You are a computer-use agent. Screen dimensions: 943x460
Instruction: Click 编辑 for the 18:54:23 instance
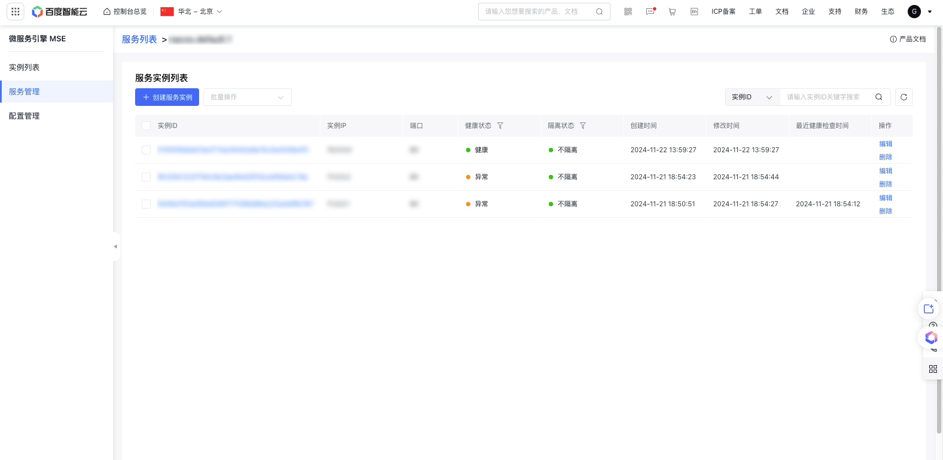coord(886,170)
